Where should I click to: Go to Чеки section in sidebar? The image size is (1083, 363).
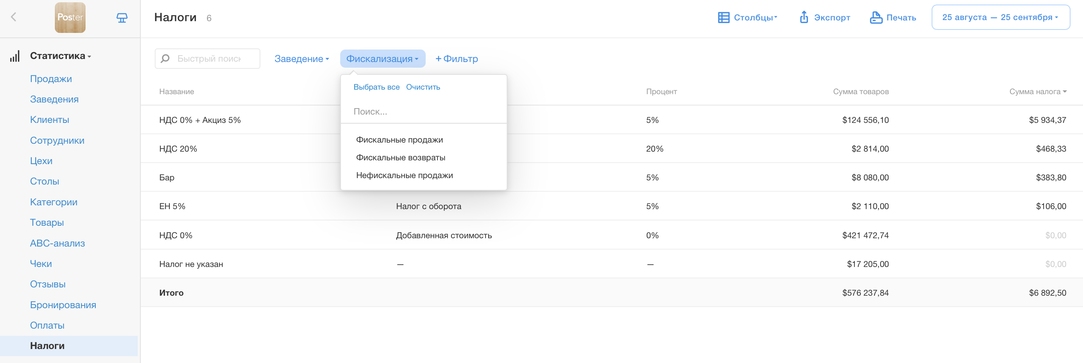tap(41, 264)
